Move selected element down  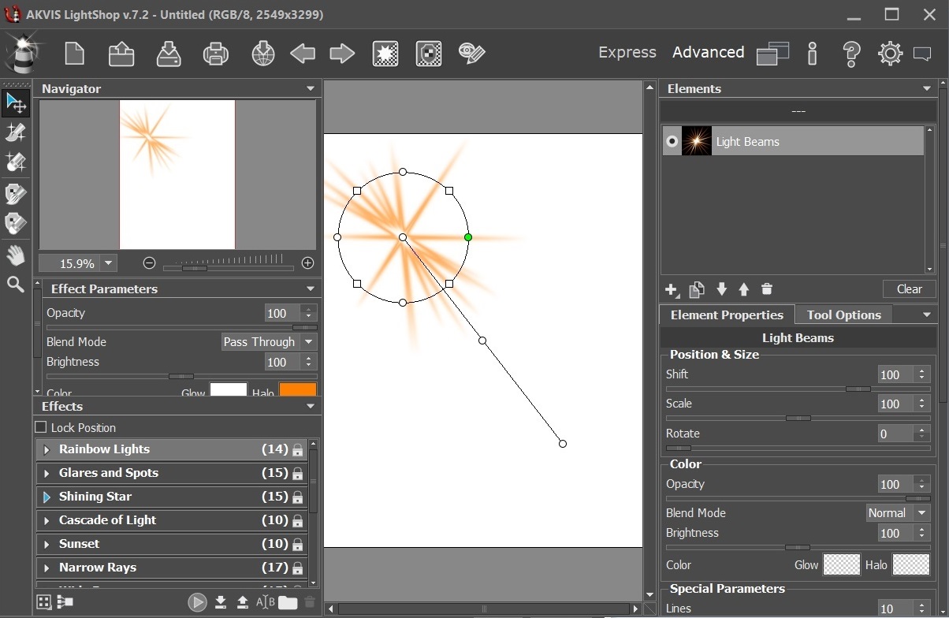tap(721, 290)
